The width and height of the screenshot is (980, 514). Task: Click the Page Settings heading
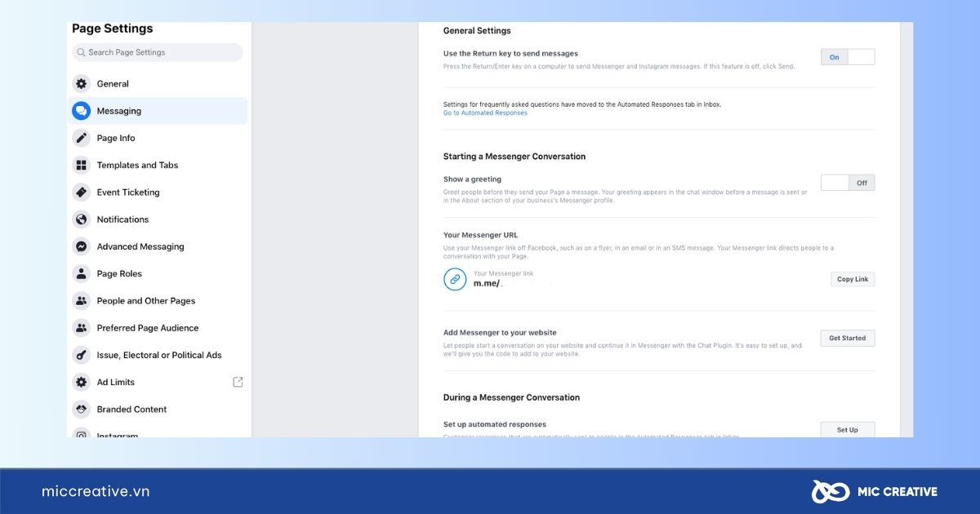[113, 29]
